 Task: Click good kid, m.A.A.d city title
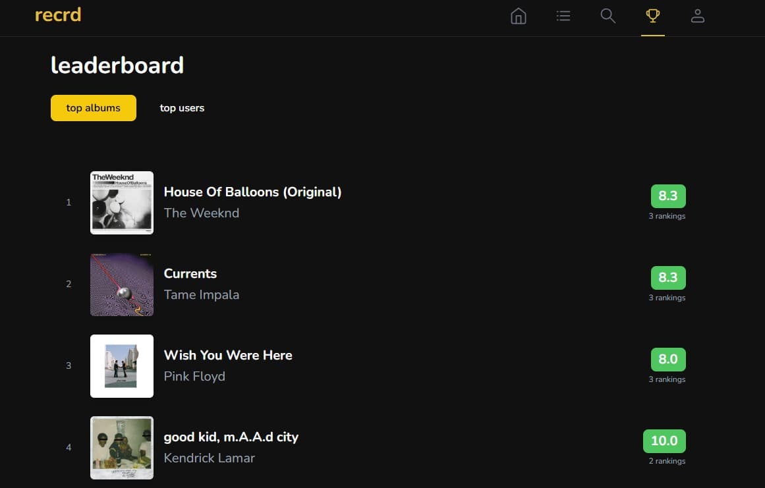(231, 437)
